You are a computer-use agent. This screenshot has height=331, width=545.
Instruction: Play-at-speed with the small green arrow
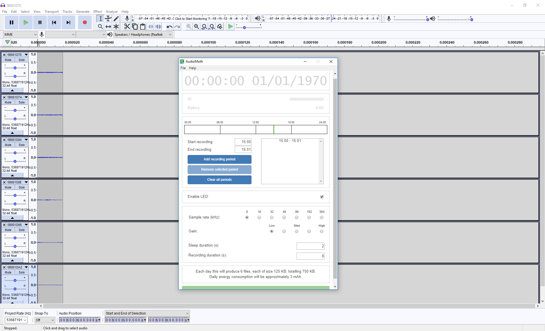tap(230, 26)
